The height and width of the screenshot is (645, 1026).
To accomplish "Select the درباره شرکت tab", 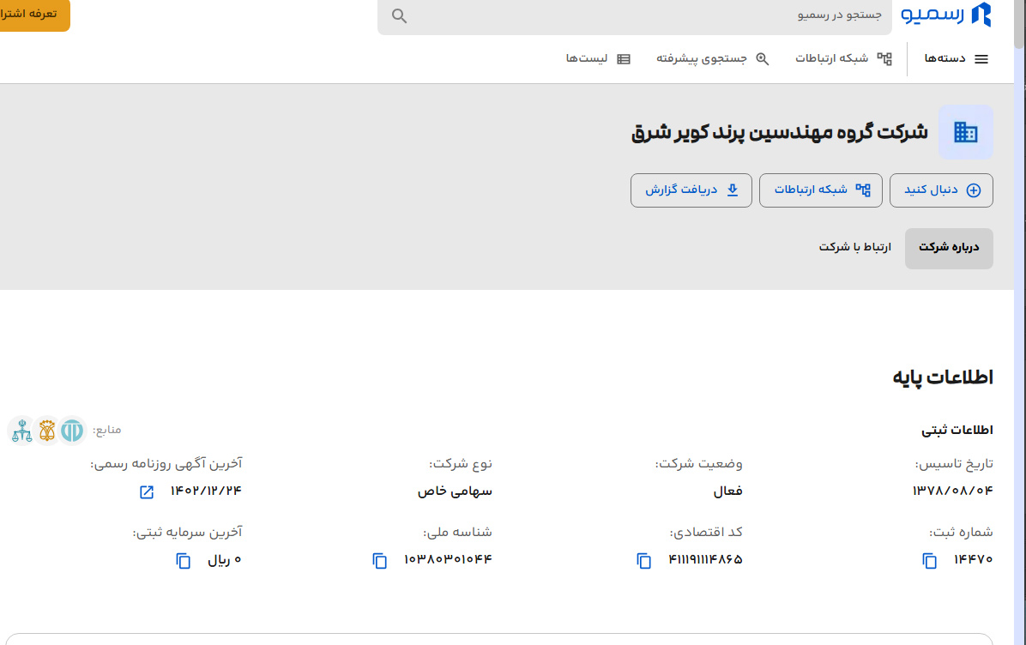I will click(948, 248).
